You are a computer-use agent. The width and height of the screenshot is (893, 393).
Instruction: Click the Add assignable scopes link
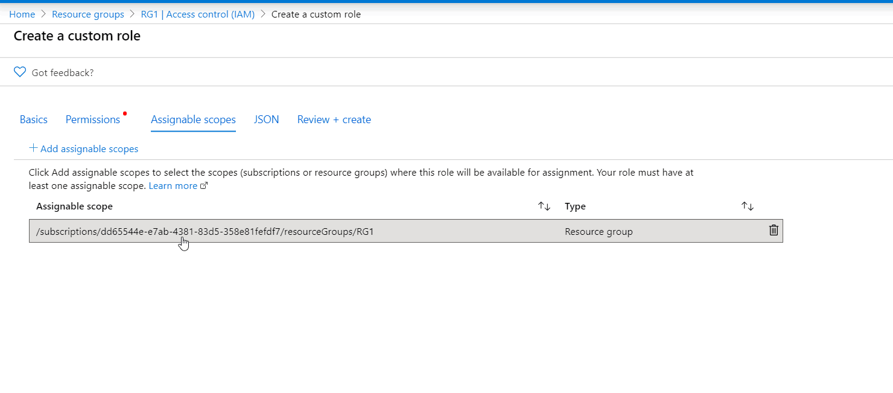89,148
